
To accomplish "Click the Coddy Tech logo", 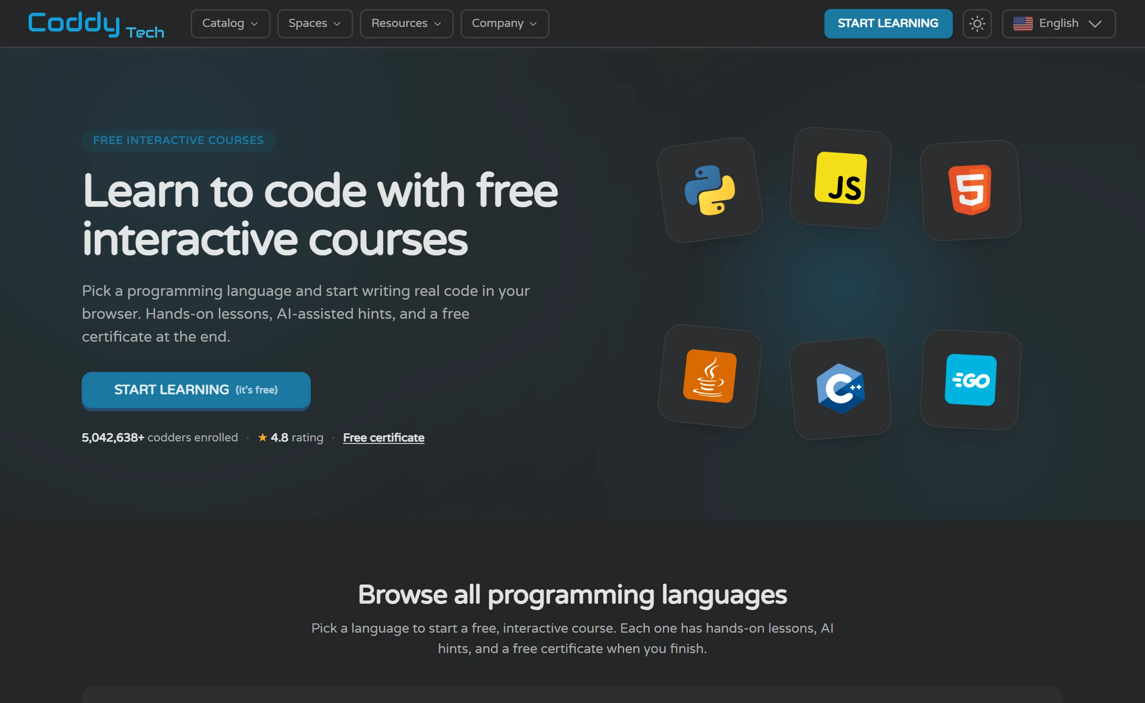I will [96, 24].
